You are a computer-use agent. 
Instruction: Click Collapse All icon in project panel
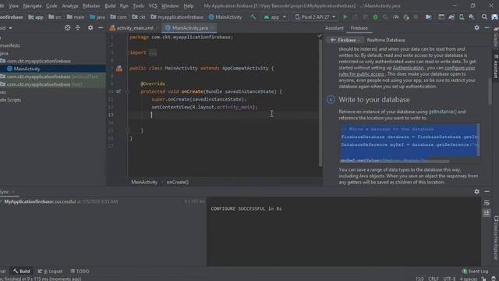point(78,28)
